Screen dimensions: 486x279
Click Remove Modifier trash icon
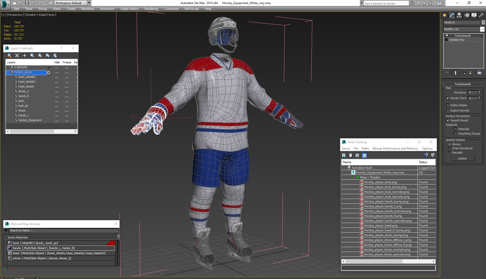[x=470, y=73]
